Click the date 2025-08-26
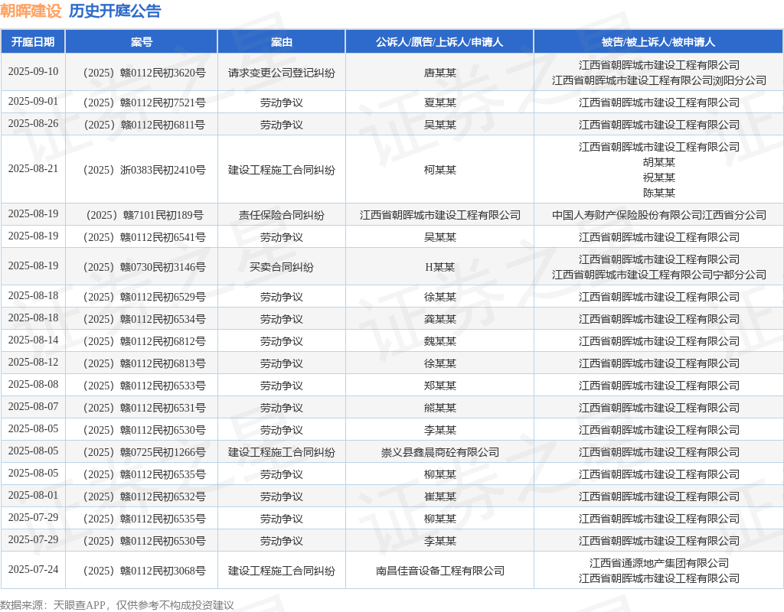This screenshot has width=784, height=612. tap(33, 123)
